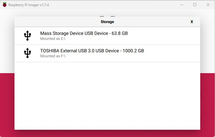This screenshot has height=137, width=215.
Task: Select Mass Storage Device USB Device 63.8 GB
Action: (84, 33)
